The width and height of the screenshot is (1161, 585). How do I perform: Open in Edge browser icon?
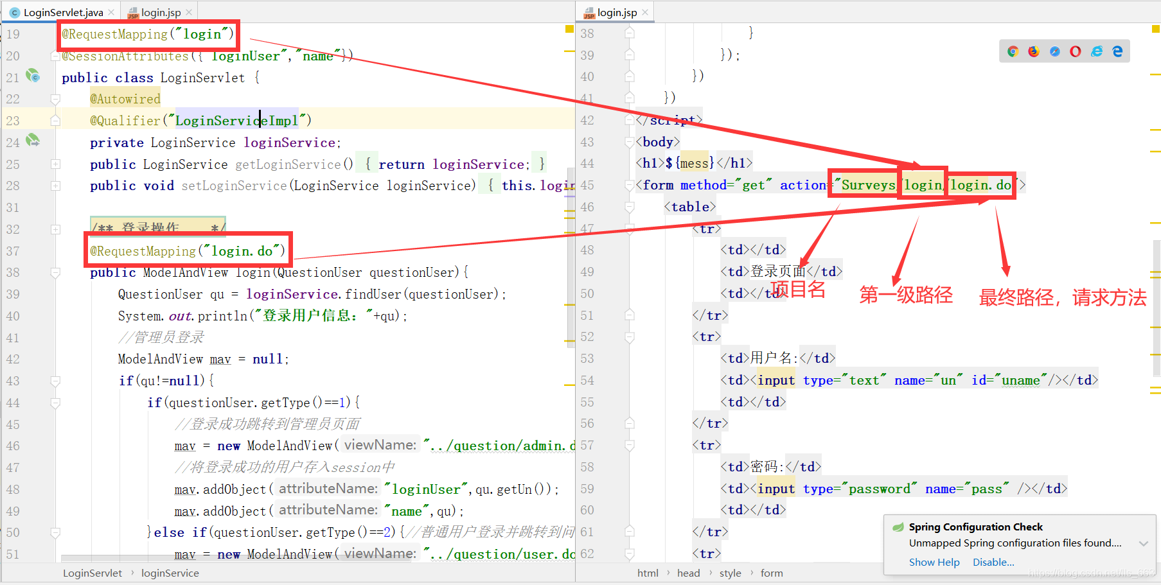[x=1117, y=51]
